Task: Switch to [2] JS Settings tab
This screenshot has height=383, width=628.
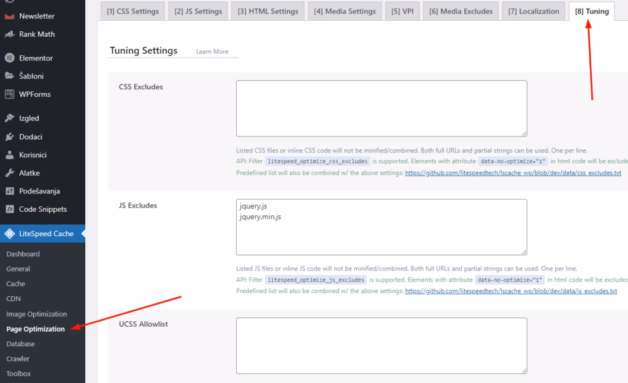Action: tap(198, 11)
